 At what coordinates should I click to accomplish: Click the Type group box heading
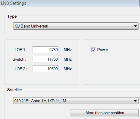pos(12,16)
